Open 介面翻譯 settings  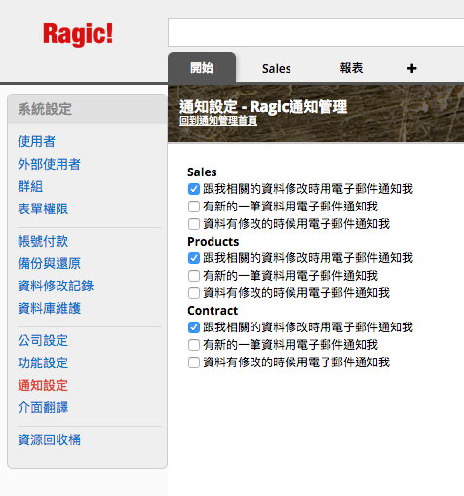click(43, 407)
